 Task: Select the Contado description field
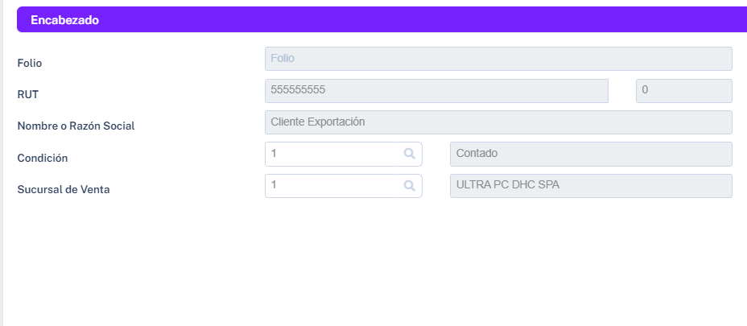pos(591,154)
